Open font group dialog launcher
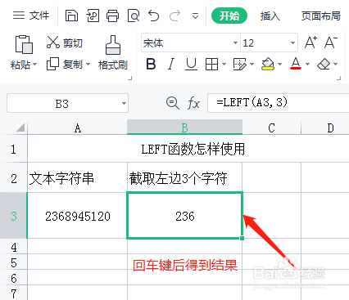The height and width of the screenshot is (300, 349). coord(339,78)
